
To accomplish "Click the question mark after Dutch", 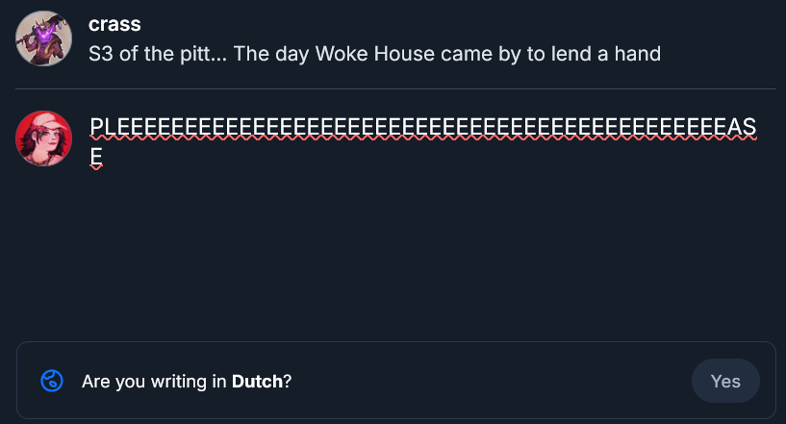I will click(x=288, y=382).
